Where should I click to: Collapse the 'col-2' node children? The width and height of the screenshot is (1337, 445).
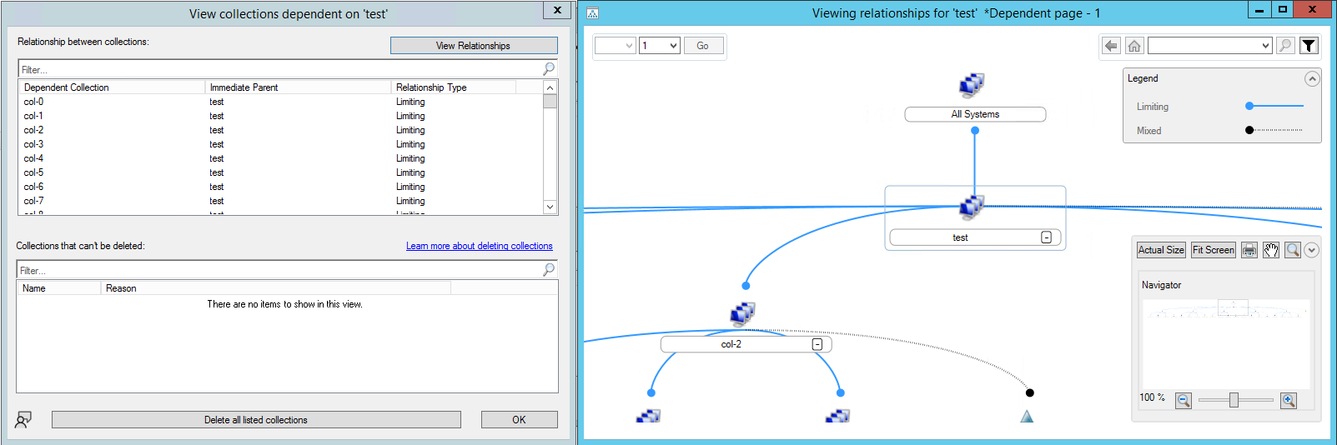pos(817,344)
